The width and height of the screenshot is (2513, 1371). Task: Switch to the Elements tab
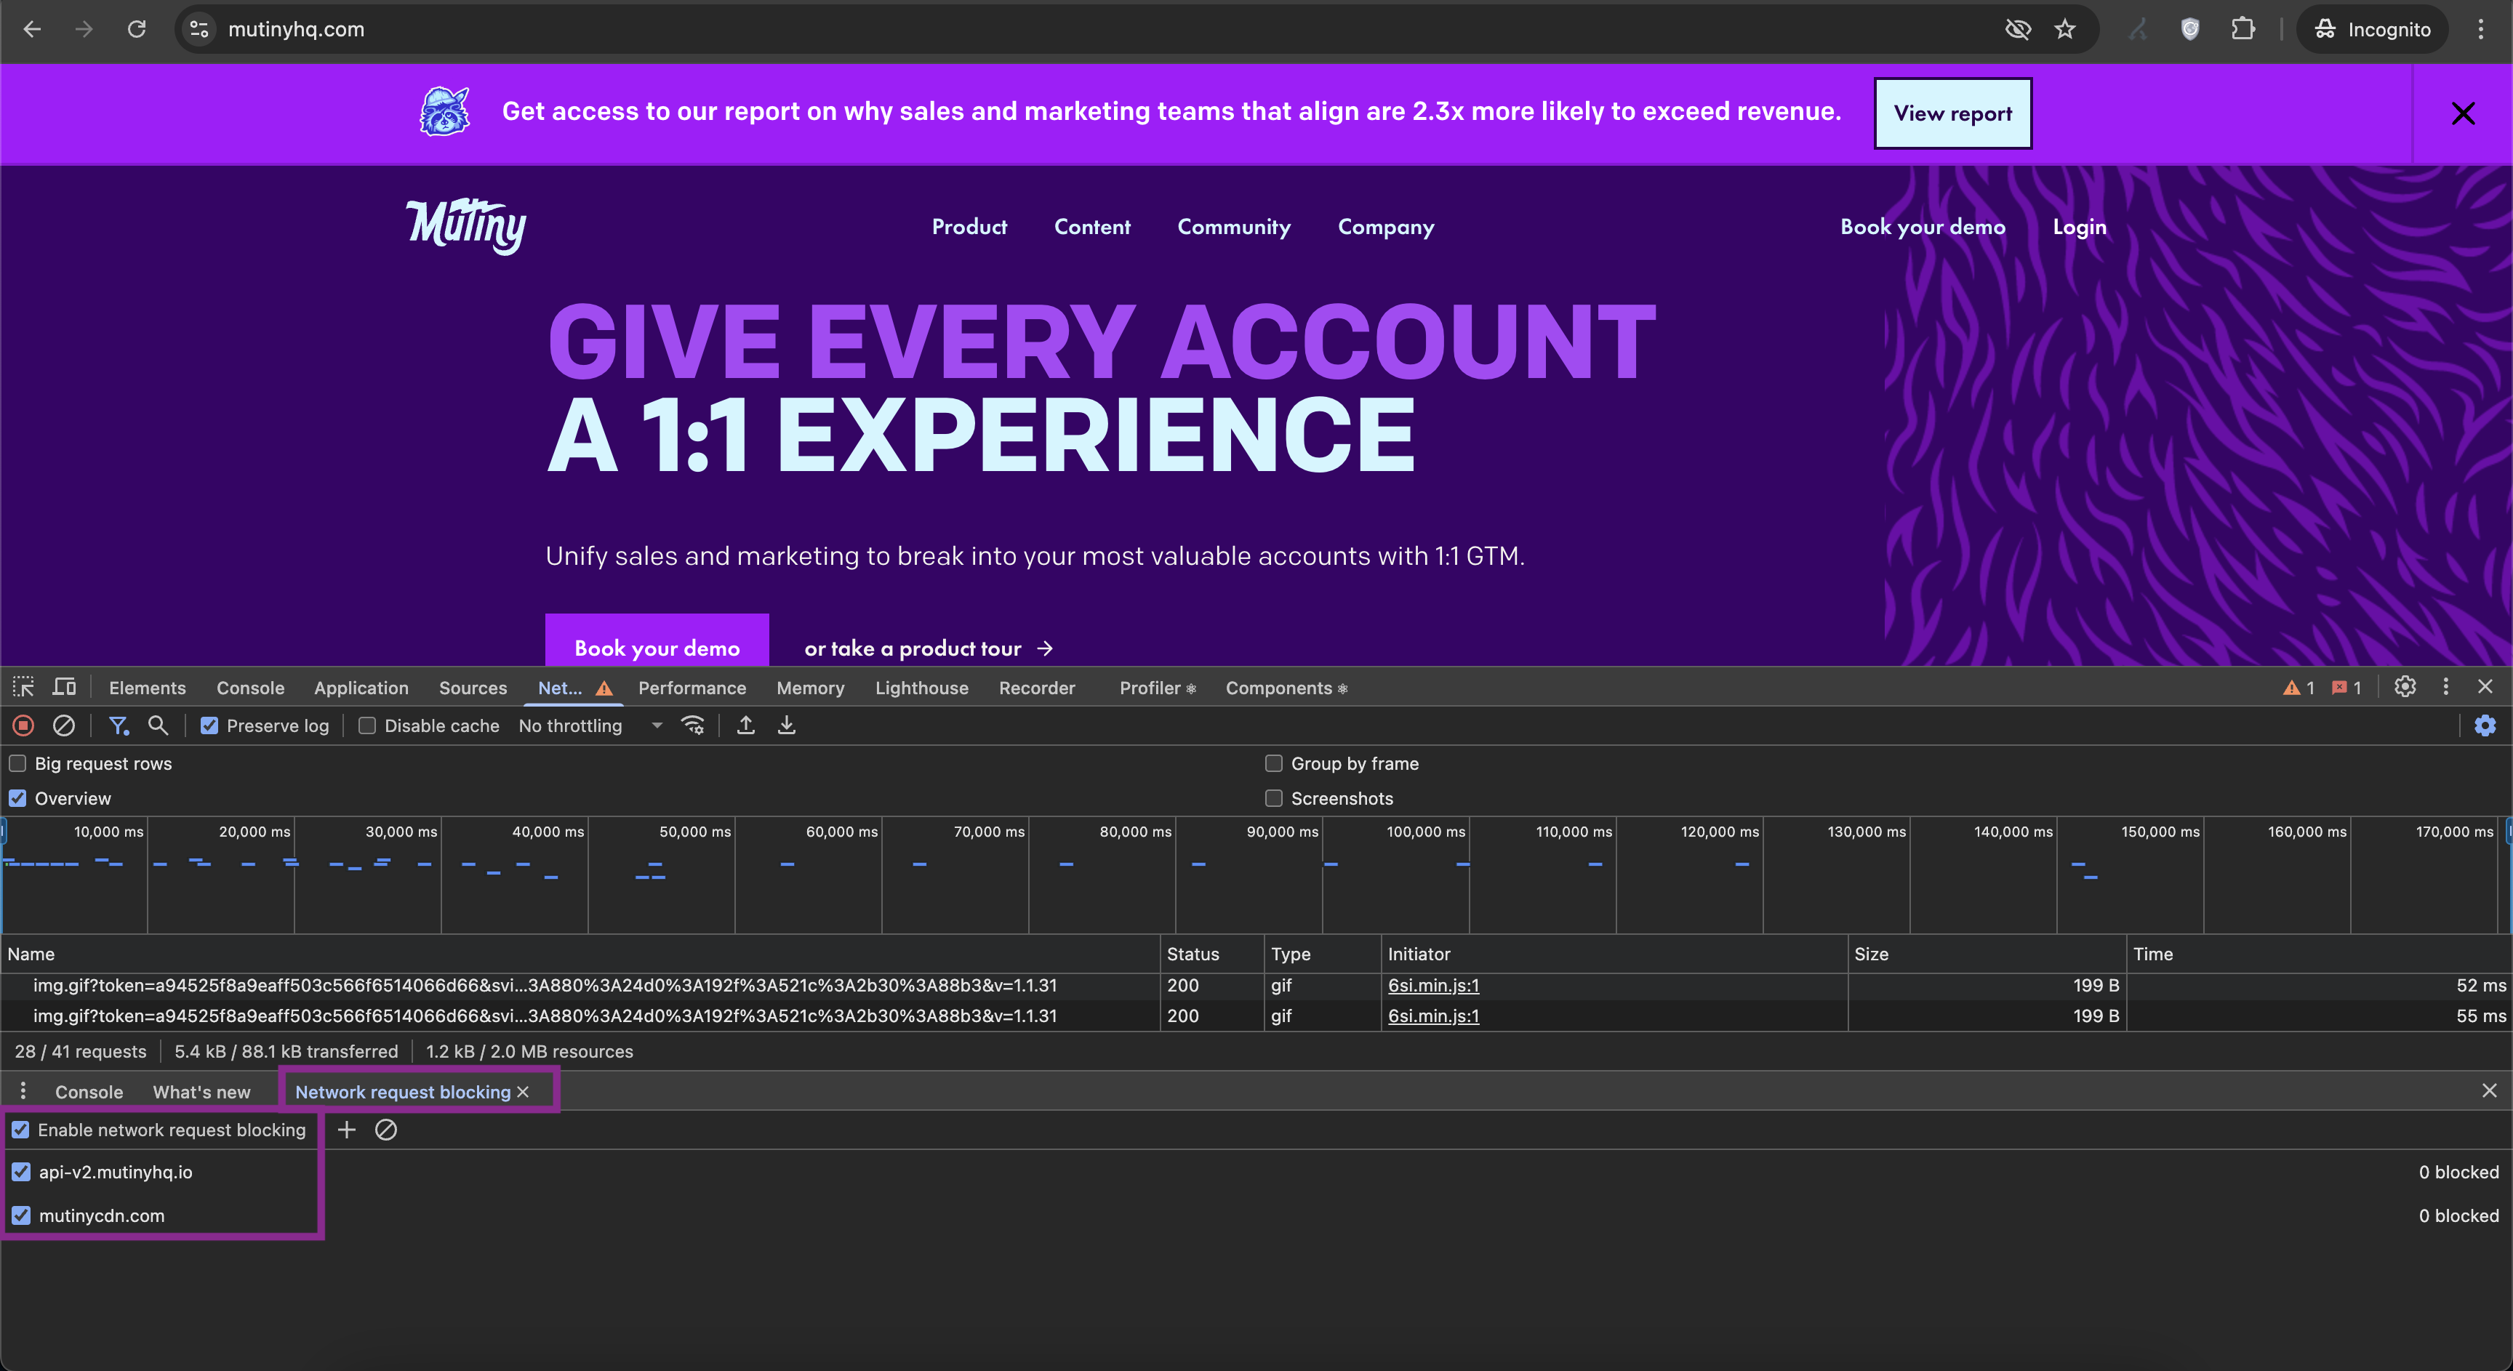click(x=148, y=688)
